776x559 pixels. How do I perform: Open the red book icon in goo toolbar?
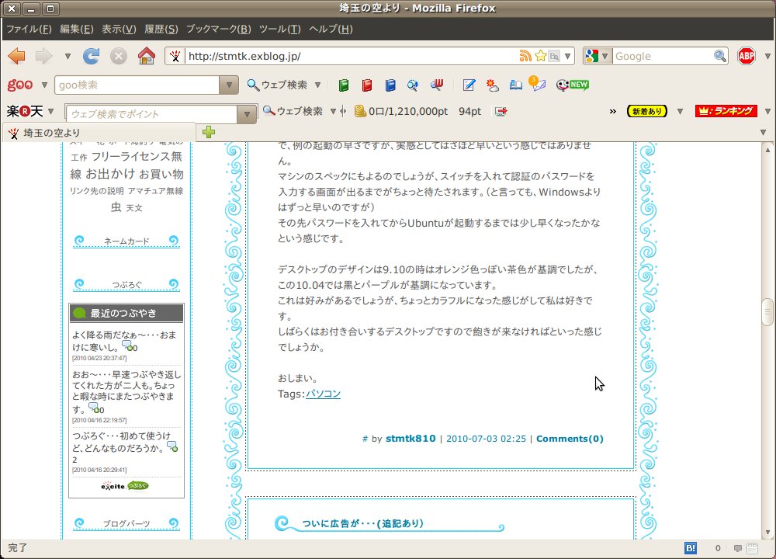click(x=367, y=85)
